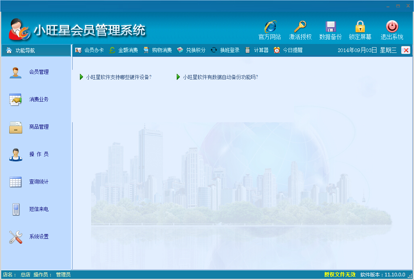Click the 换班登录 refresh arrows icon
Screen dimensions: 414x280
[x=214, y=50]
